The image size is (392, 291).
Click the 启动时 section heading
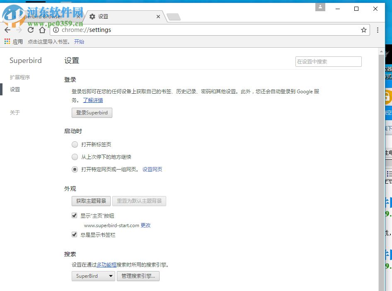coord(73,131)
